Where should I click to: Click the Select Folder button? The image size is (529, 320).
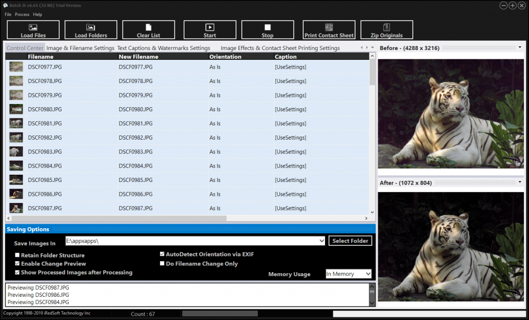(350, 241)
